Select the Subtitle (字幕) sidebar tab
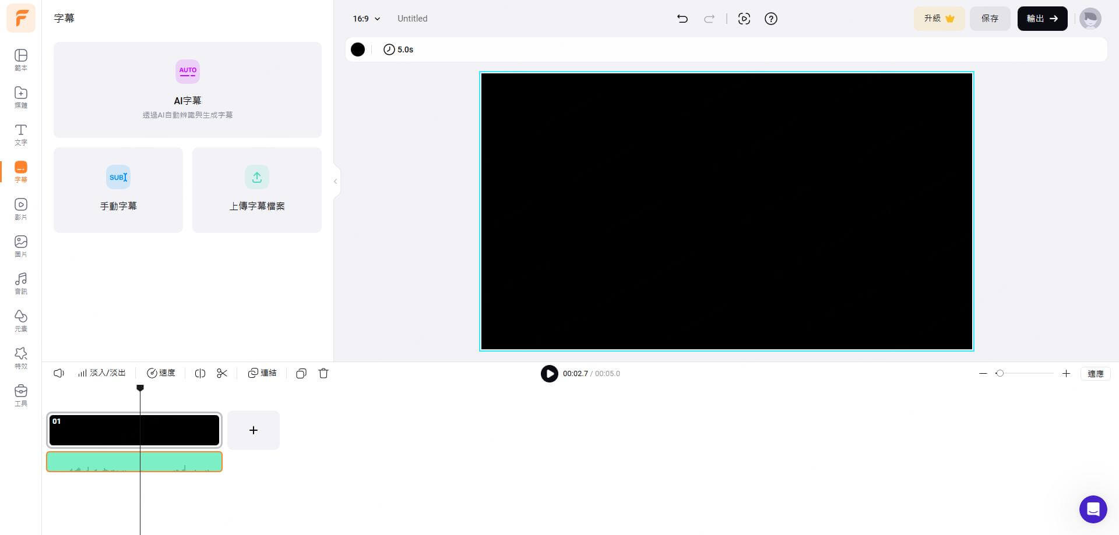 (x=21, y=172)
